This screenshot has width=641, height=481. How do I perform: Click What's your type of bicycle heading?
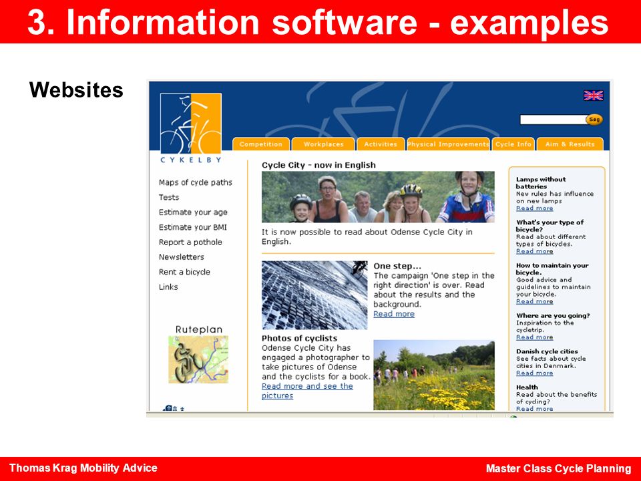click(x=550, y=226)
